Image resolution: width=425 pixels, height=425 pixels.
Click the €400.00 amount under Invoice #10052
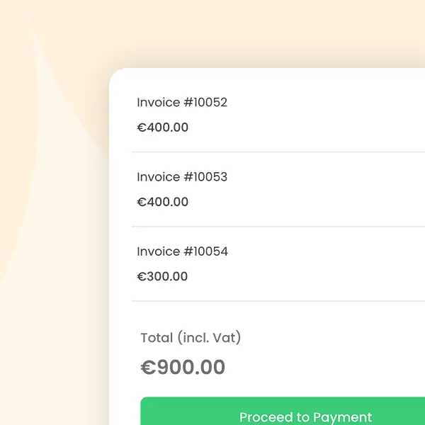point(163,128)
